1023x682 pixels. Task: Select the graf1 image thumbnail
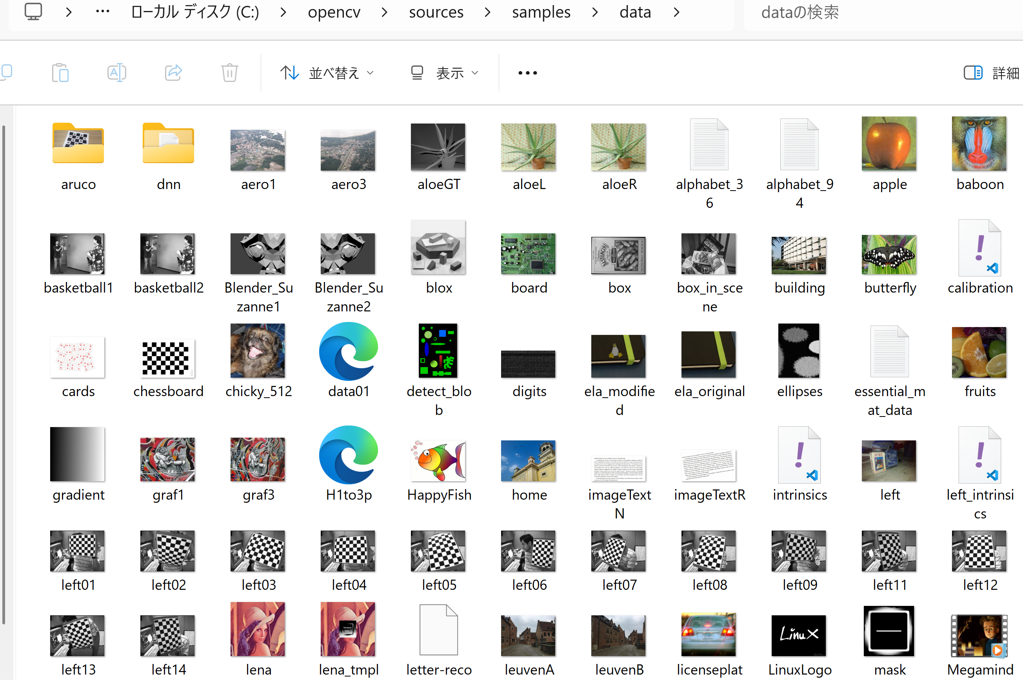(x=168, y=459)
